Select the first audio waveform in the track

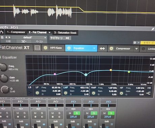(17, 11)
